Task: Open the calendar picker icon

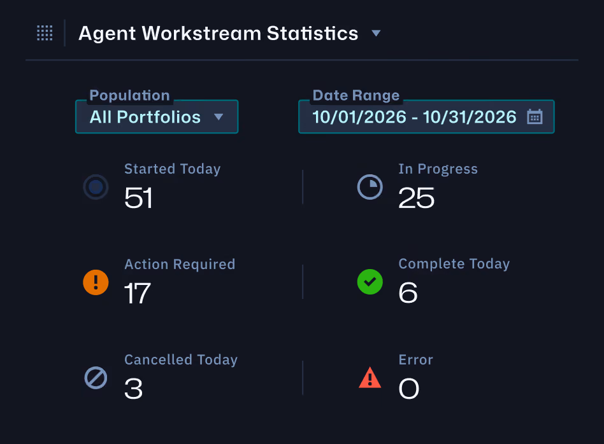Action: coord(535,116)
